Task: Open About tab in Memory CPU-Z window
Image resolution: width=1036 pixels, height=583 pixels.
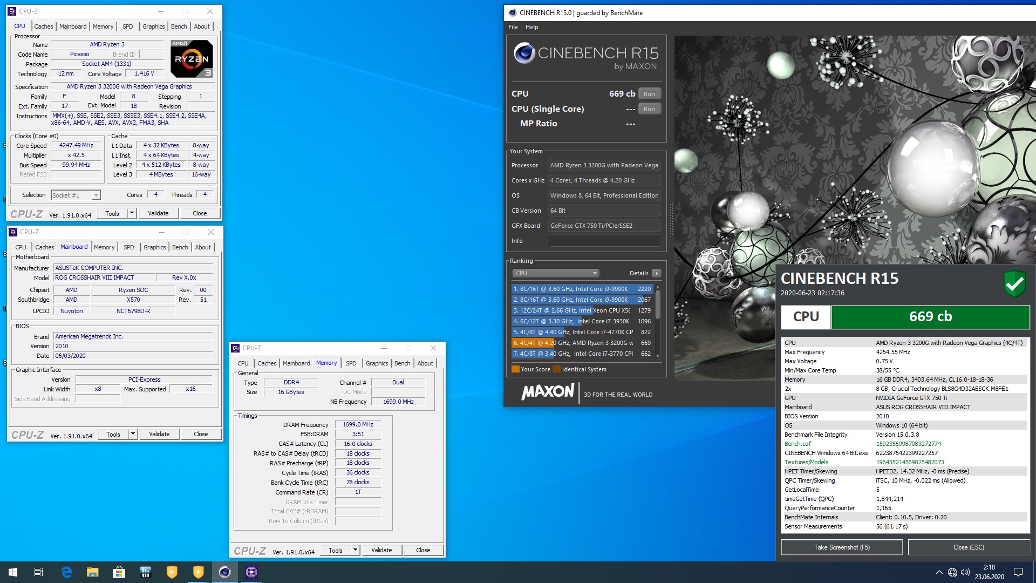Action: point(425,363)
